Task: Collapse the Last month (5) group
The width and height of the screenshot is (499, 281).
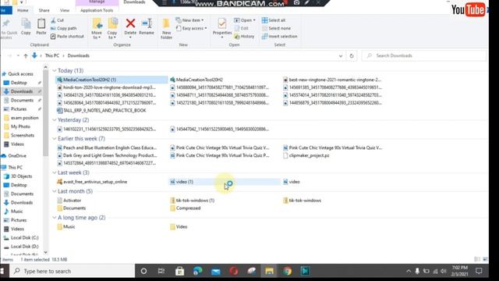Action: [55, 191]
